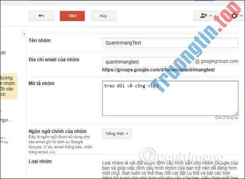Click inside the Mô tả nhóm textarea
Image resolution: width=245 pixels, height=179 pixels.
click(170, 98)
